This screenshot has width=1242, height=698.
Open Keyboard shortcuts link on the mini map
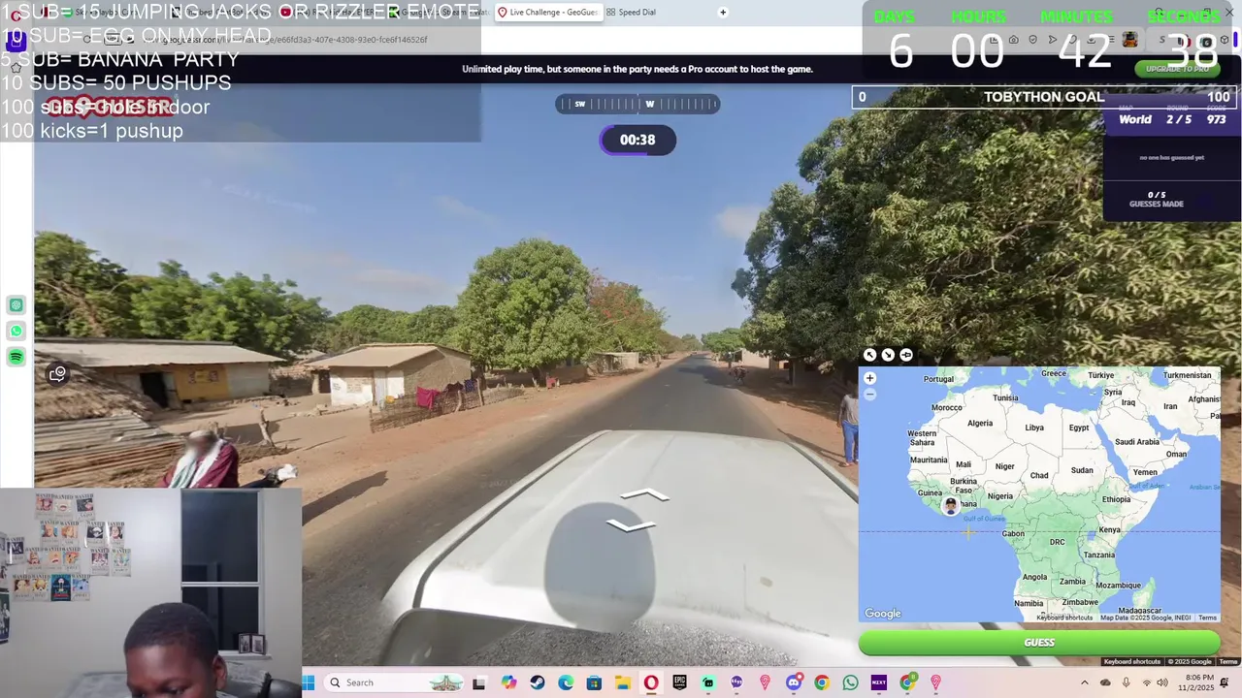[x=1065, y=618]
